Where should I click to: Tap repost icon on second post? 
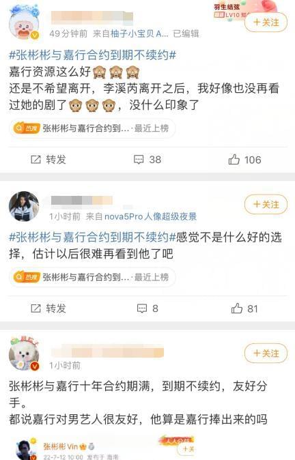point(36,308)
